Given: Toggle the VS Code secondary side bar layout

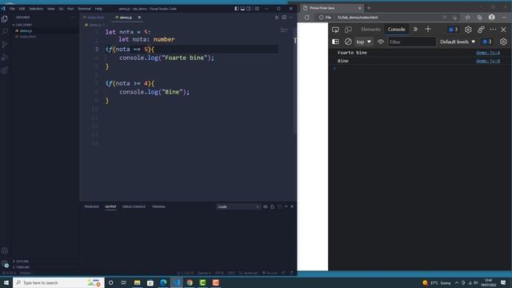Looking at the screenshot, I should 249,9.
